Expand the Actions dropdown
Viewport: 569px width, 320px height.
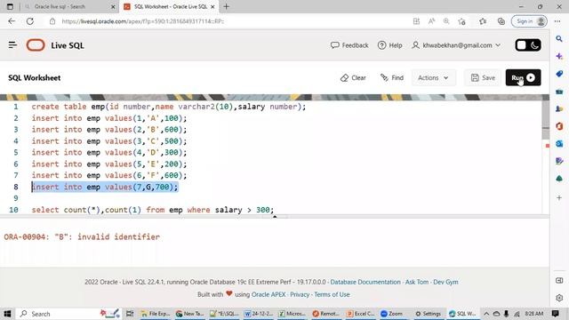pos(433,77)
